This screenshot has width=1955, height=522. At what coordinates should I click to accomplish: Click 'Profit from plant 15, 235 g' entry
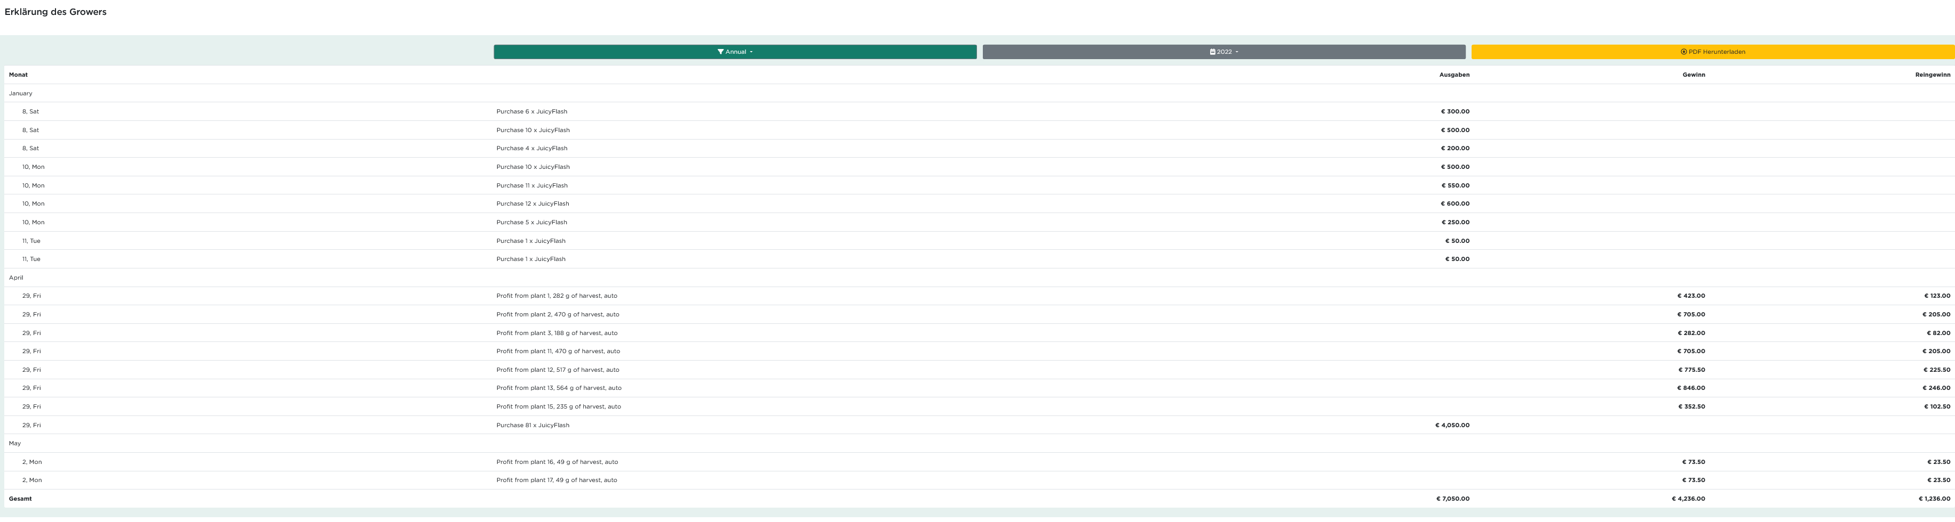[x=559, y=407]
